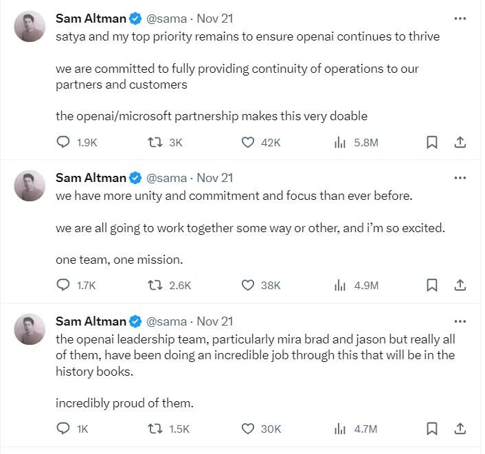
Task: Bookmark the "one team, one mission" tweet
Action: click(x=431, y=285)
